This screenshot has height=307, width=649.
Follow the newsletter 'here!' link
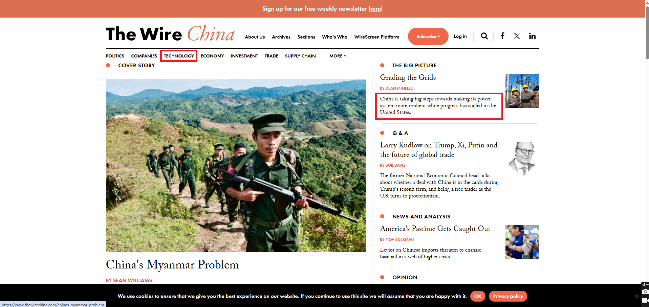click(375, 9)
